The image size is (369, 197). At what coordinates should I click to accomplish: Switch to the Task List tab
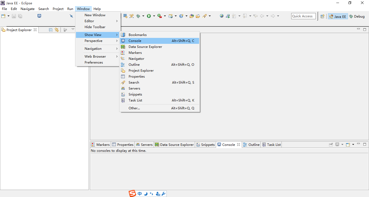coord(272,145)
